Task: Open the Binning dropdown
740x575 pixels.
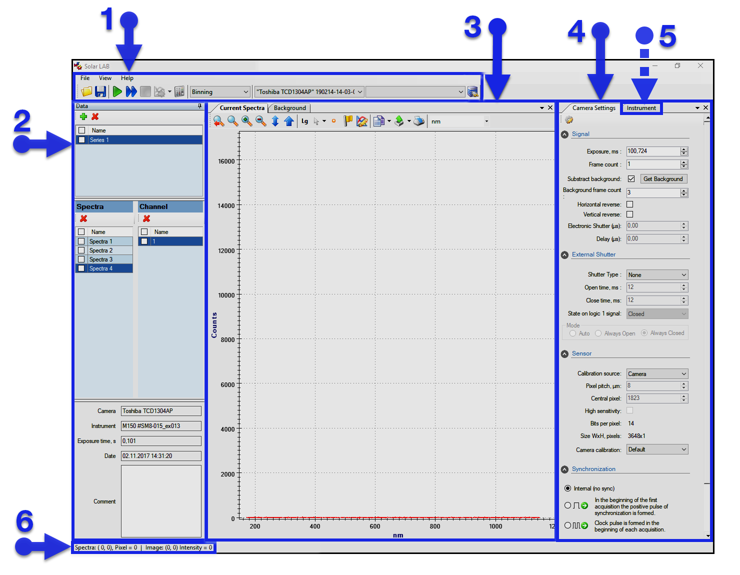Action: [x=220, y=92]
